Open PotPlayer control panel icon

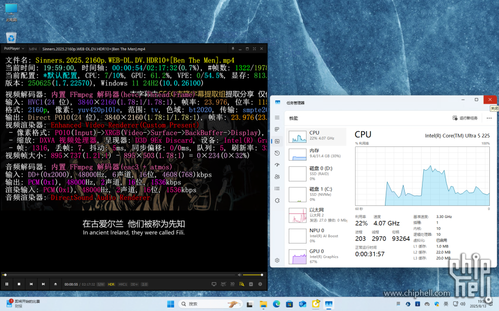pyautogui.click(x=251, y=284)
